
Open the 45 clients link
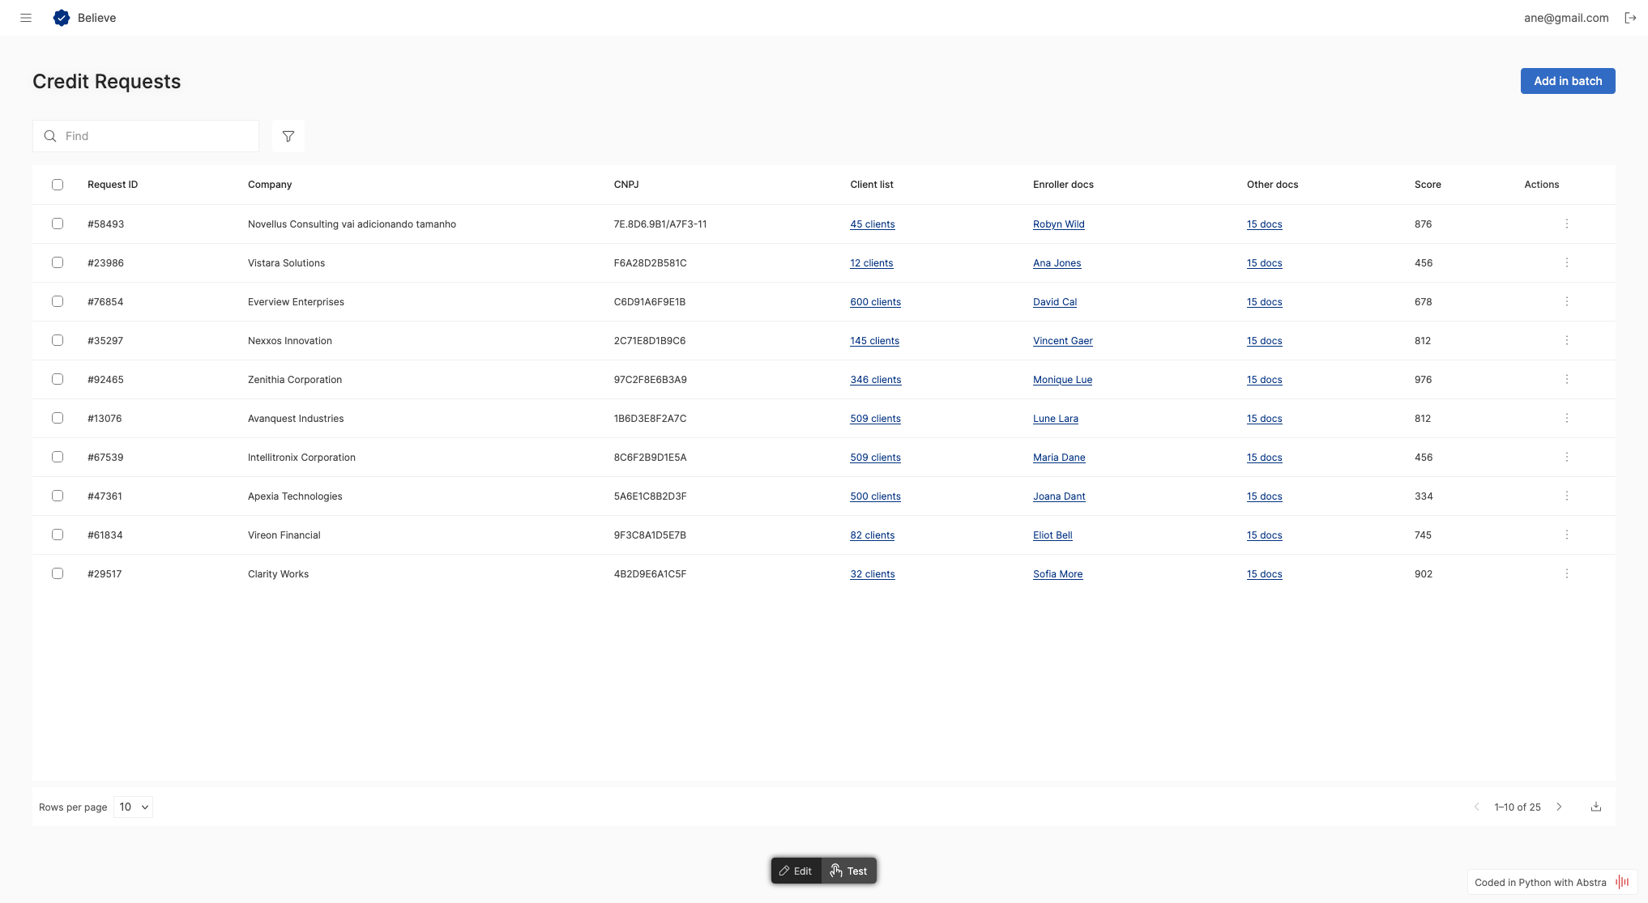[x=873, y=224]
